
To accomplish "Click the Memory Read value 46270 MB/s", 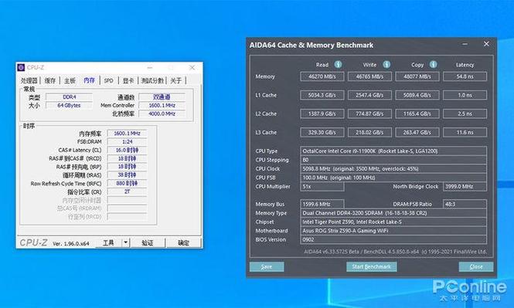I will (322, 76).
